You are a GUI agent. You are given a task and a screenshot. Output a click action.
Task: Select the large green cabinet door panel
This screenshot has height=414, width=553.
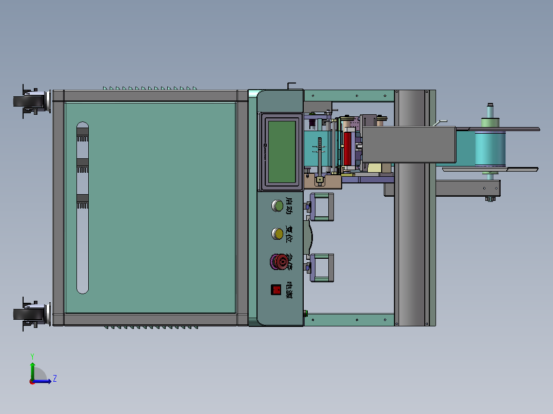click(151, 208)
